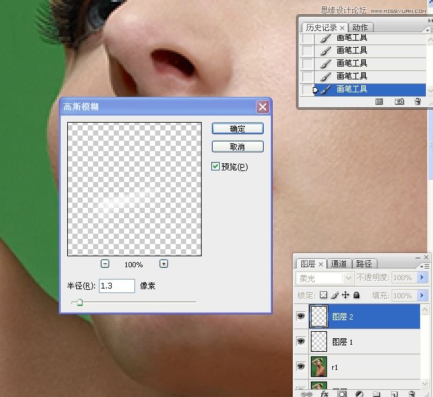Image resolution: width=433 pixels, height=397 pixels.
Task: Switch to the 动作 tab
Action: click(360, 28)
